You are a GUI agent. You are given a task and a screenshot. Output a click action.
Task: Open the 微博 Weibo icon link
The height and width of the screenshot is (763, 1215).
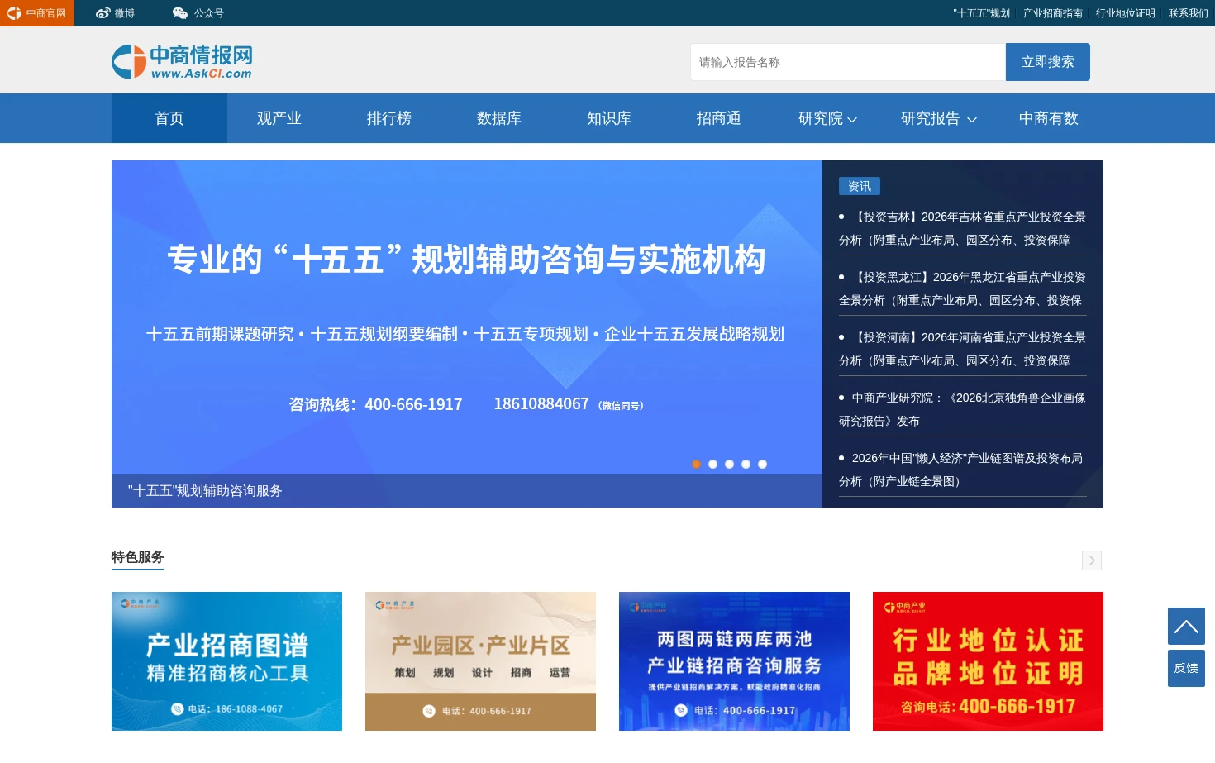(x=103, y=13)
